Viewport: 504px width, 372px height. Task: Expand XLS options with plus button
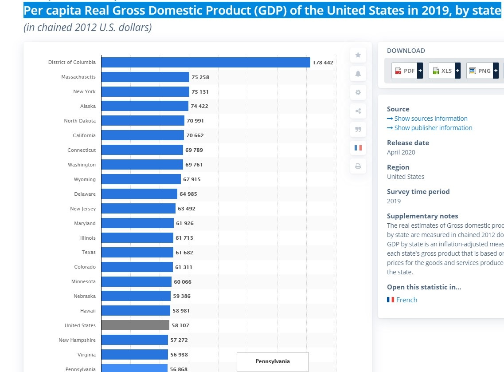click(x=457, y=71)
